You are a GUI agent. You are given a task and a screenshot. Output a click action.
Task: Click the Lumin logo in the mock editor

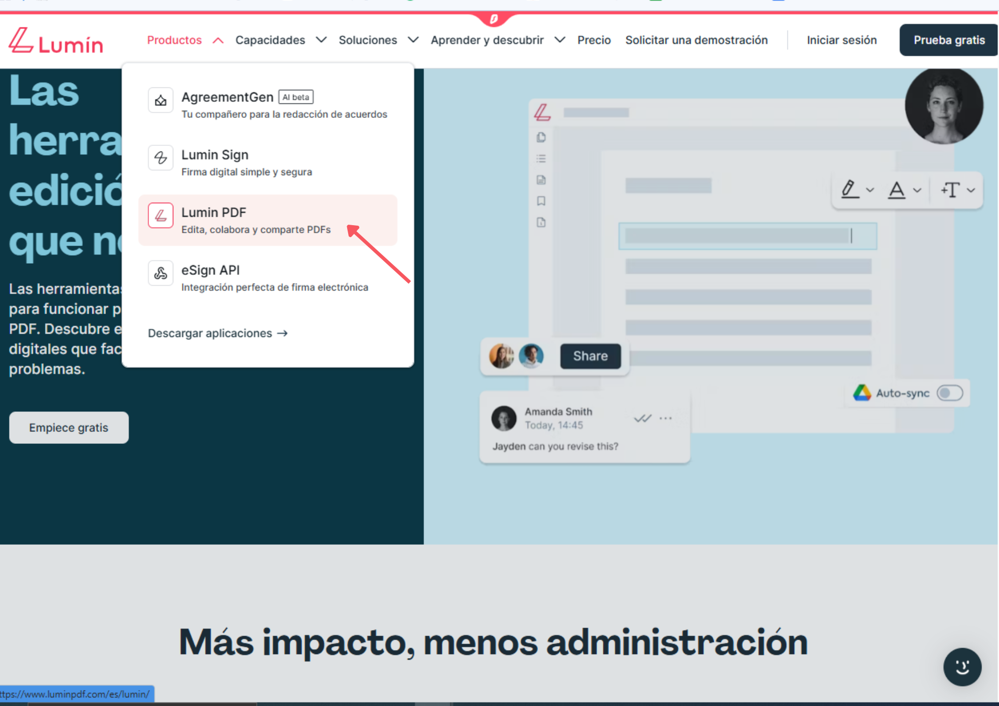pyautogui.click(x=542, y=112)
